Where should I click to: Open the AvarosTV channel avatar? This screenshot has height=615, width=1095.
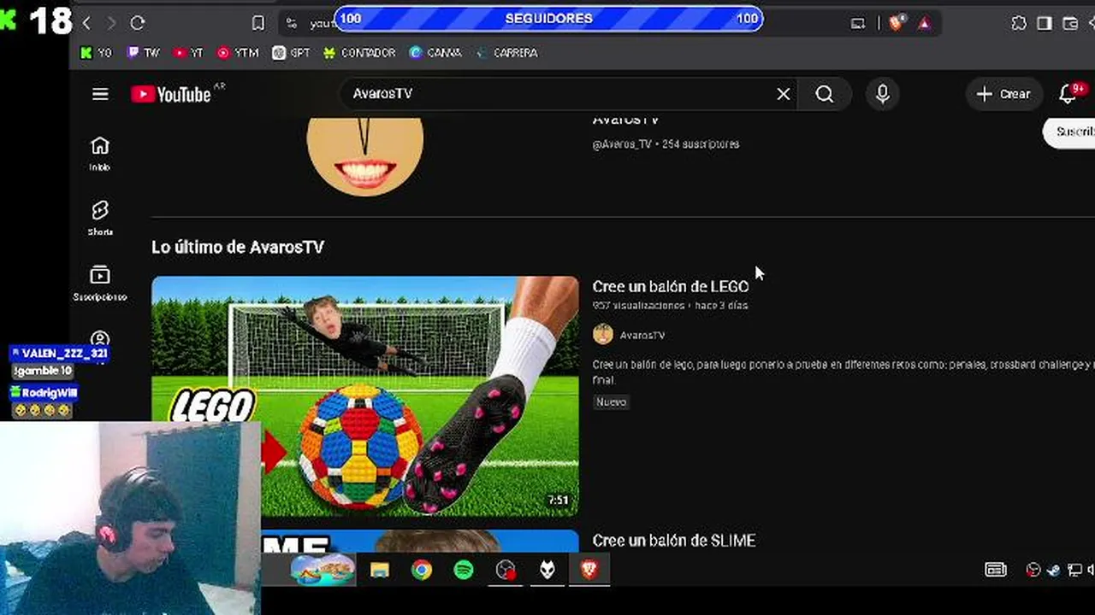point(365,156)
